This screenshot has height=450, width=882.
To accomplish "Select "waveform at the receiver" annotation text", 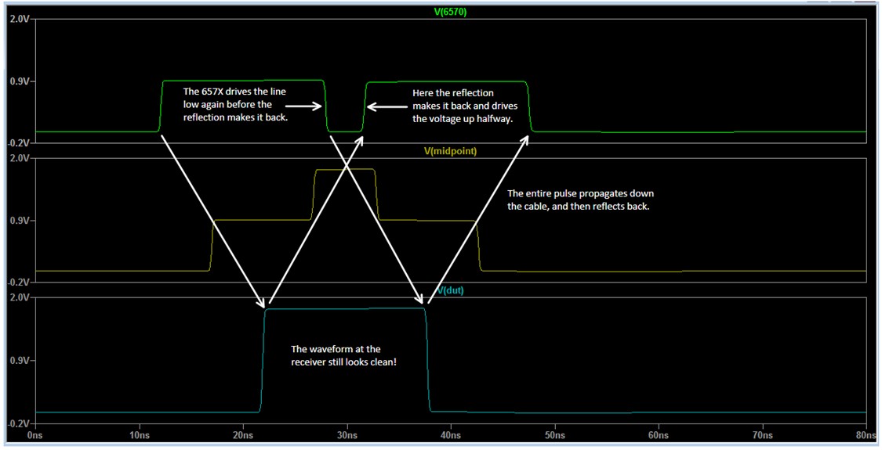I will (x=343, y=357).
